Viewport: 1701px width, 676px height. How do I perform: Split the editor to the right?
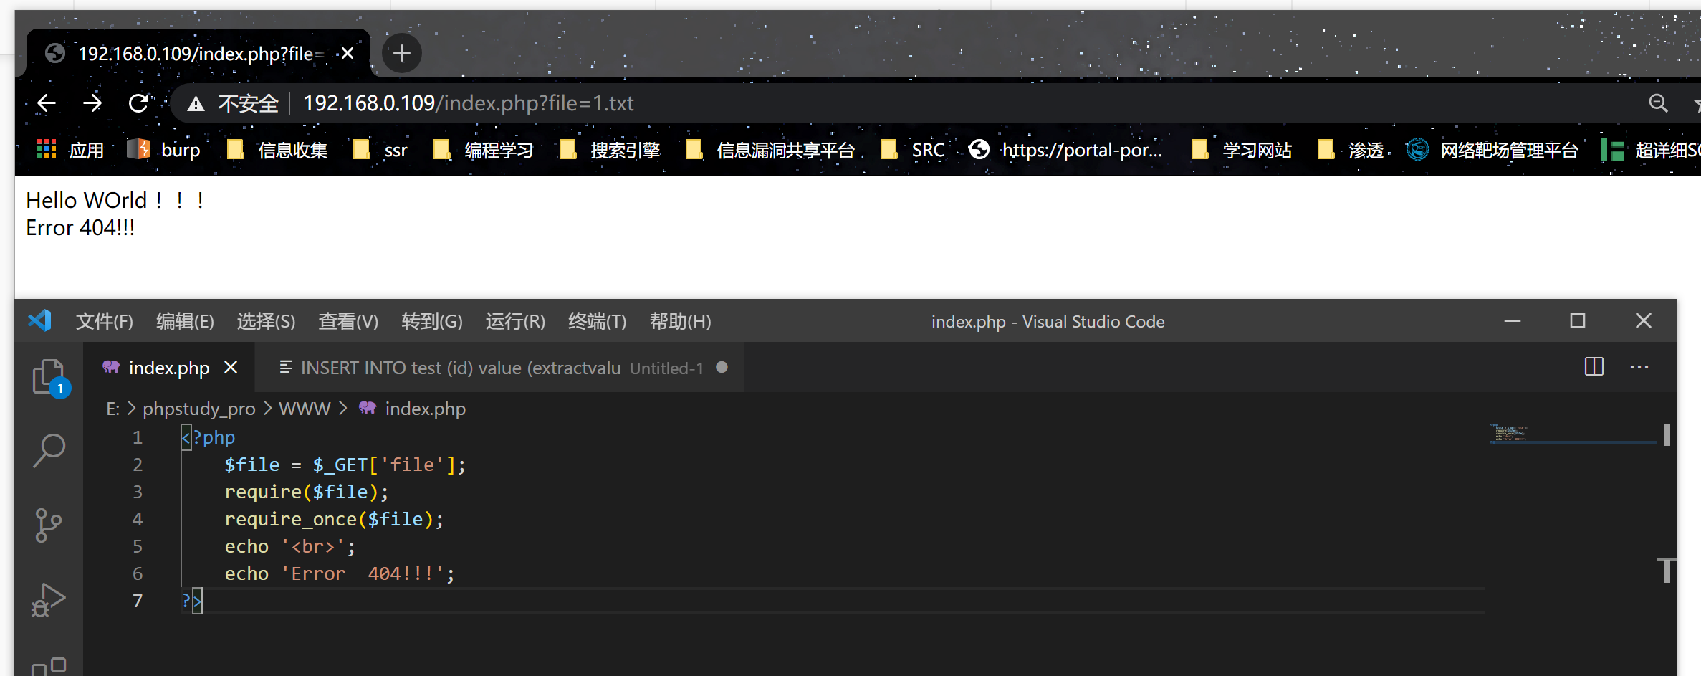pyautogui.click(x=1594, y=367)
